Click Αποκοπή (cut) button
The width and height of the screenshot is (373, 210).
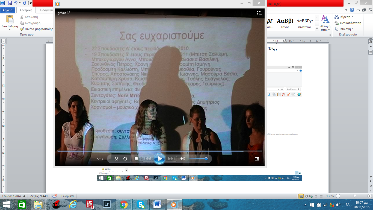pos(29,17)
